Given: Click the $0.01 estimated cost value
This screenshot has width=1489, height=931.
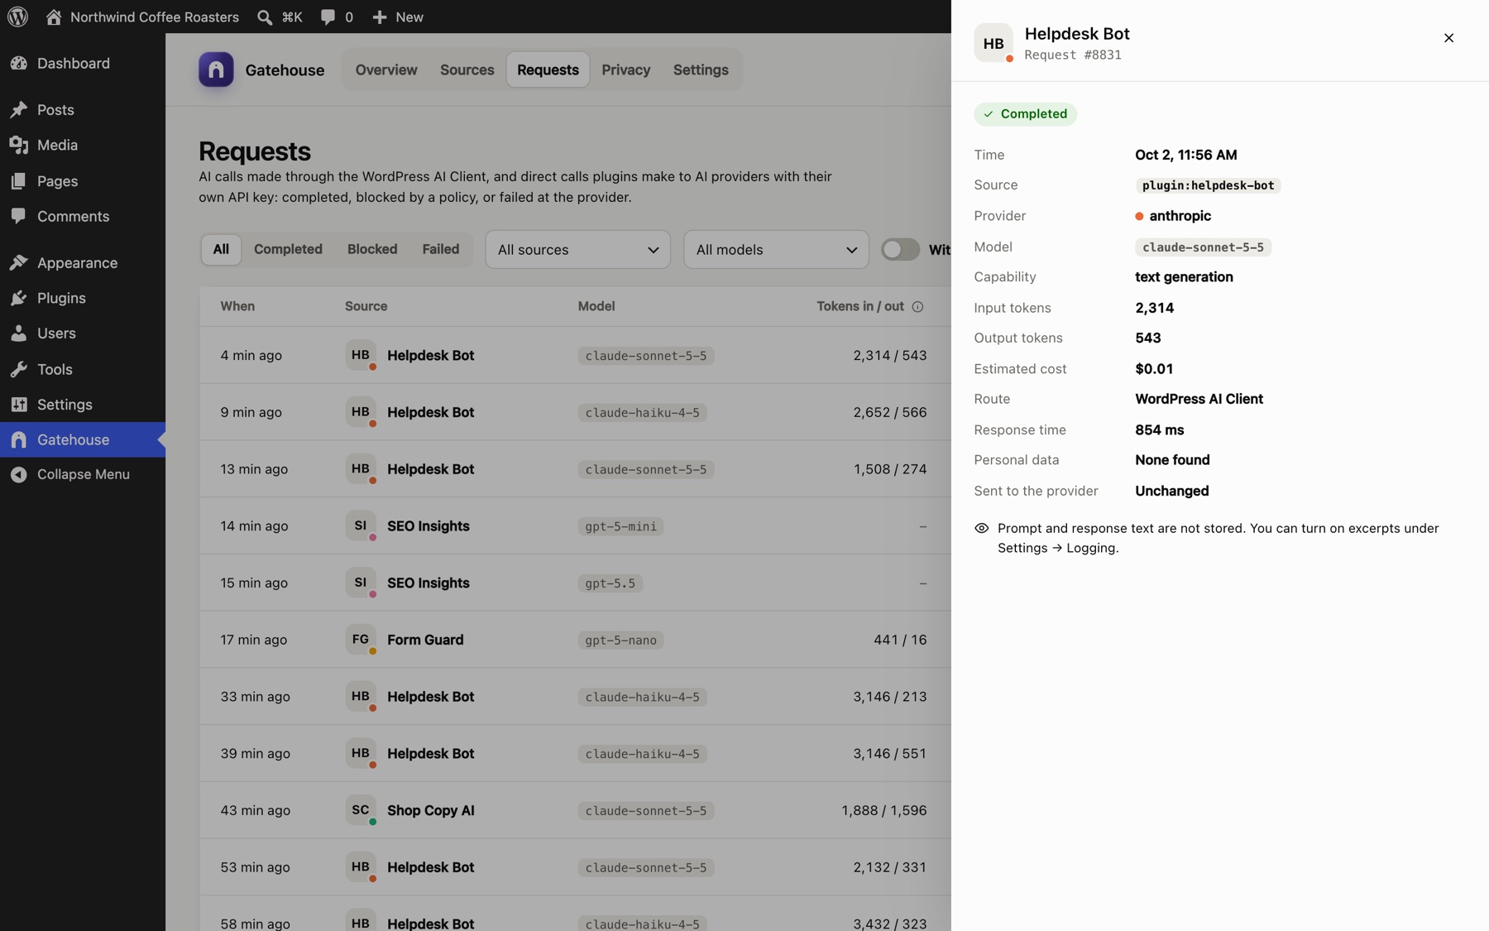Looking at the screenshot, I should (1154, 369).
